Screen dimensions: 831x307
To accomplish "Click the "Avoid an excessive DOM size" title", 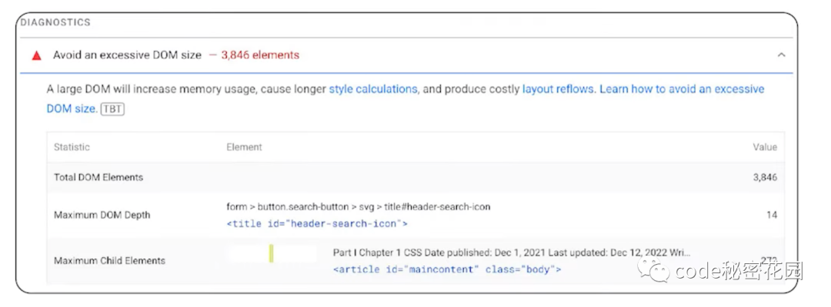I will [127, 55].
